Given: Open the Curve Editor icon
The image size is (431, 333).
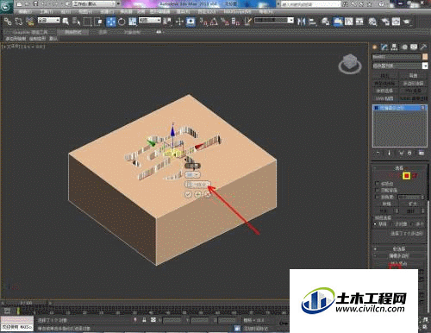Looking at the screenshot, I should pos(348,22).
